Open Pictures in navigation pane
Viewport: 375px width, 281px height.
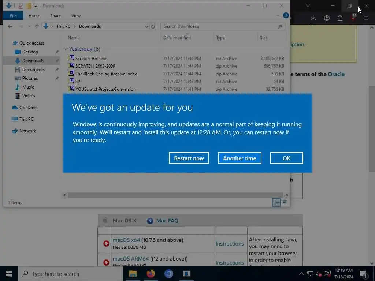(x=30, y=78)
